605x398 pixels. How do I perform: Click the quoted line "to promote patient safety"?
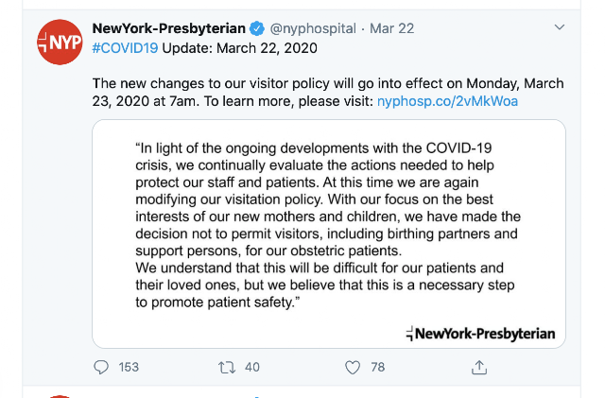point(217,303)
